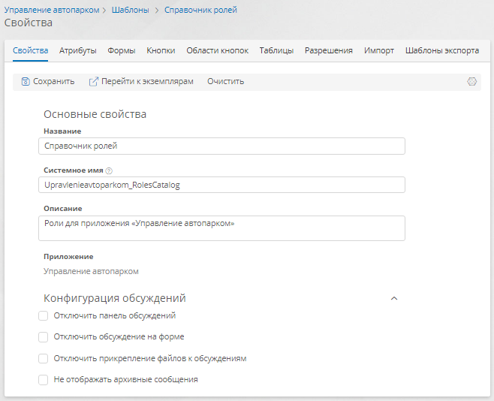Focus the Название input field
Screen dimensions: 494x401
tap(221, 146)
